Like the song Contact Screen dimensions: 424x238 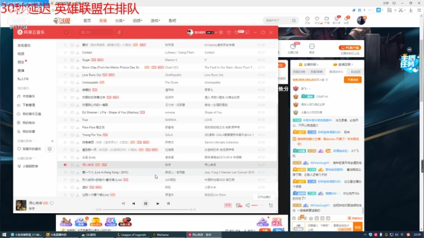72,52
